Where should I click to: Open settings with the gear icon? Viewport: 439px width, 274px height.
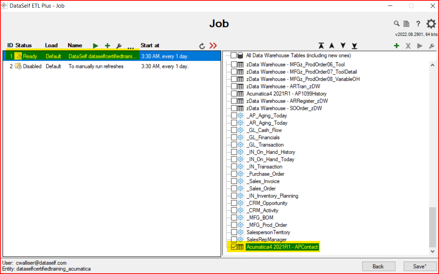click(x=431, y=24)
